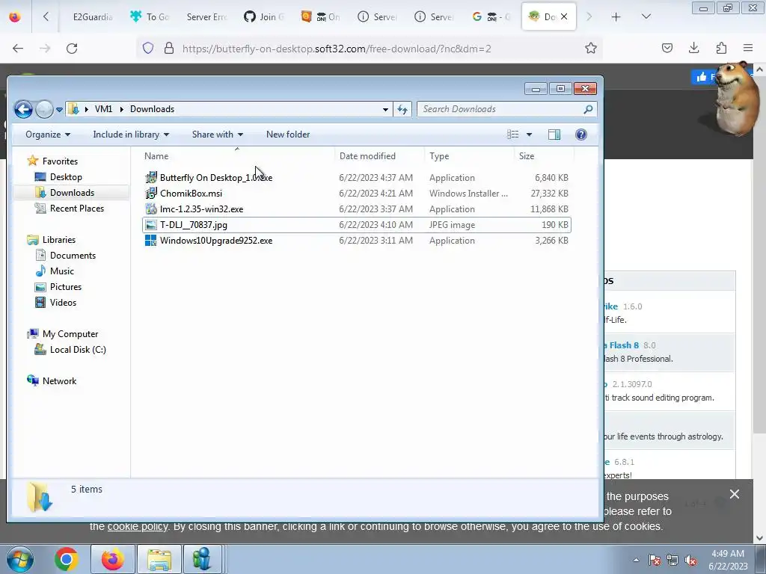Image resolution: width=766 pixels, height=574 pixels.
Task: Open Explorer Help button
Action: click(580, 135)
